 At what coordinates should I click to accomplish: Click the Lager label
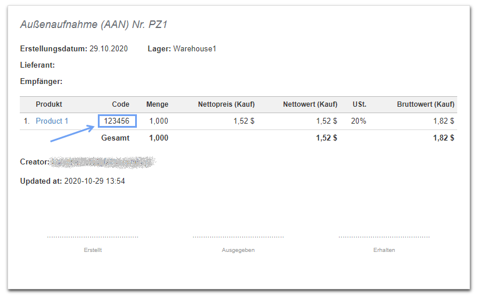(x=160, y=49)
